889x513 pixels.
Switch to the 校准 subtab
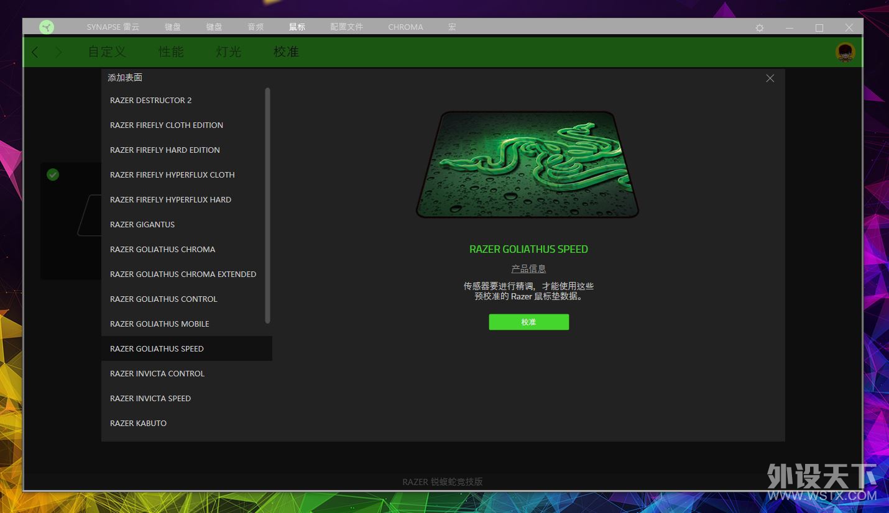[287, 52]
